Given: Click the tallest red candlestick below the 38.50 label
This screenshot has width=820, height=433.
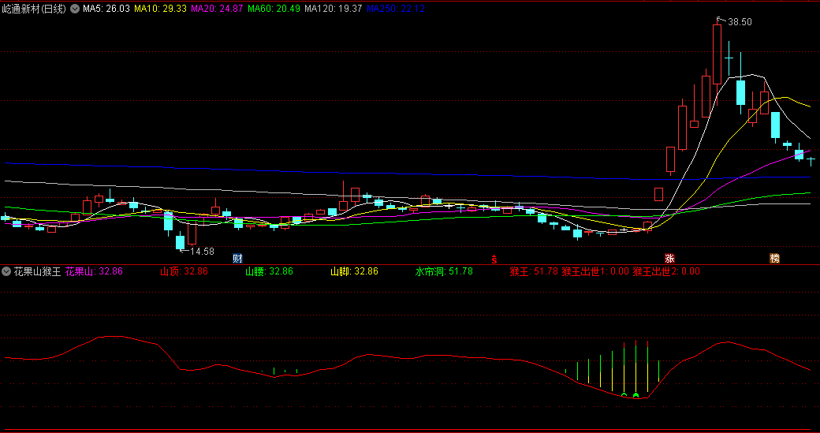Looking at the screenshot, I should 717,54.
